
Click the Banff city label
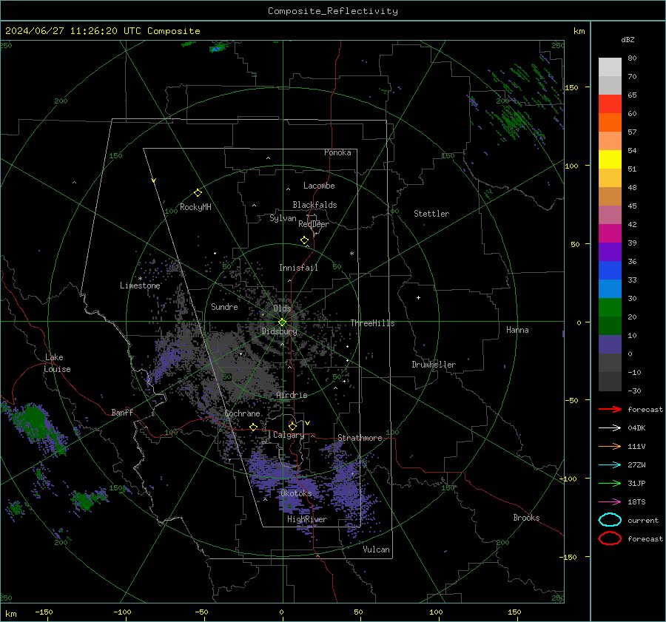click(122, 412)
